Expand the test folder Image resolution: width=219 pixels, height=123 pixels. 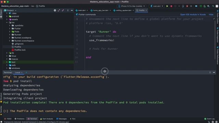(x=7, y=62)
